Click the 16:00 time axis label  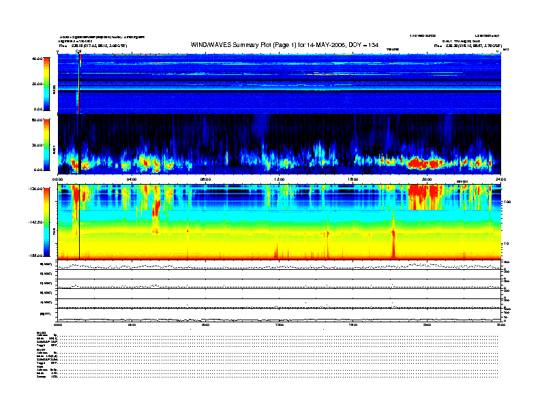point(352,179)
